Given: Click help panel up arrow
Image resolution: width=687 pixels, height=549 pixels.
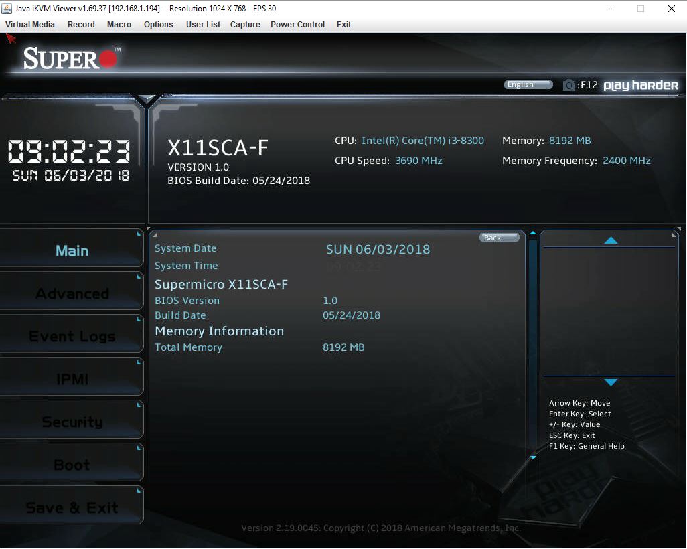Looking at the screenshot, I should tap(611, 240).
